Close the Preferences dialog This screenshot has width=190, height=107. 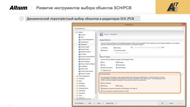click(x=183, y=24)
